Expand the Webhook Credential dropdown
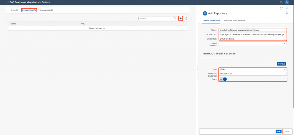The height and width of the screenshot is (135, 294). (285, 74)
